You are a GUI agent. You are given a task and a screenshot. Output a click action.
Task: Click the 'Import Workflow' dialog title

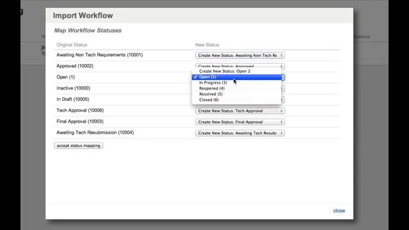pyautogui.click(x=83, y=15)
